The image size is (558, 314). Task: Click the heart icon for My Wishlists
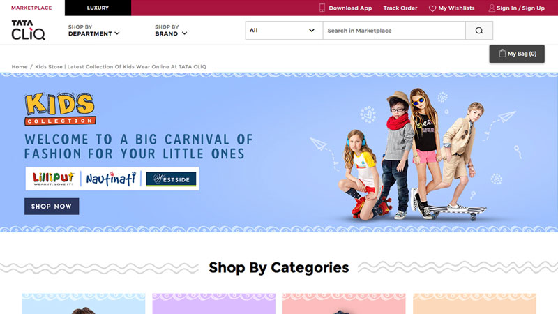pyautogui.click(x=432, y=8)
